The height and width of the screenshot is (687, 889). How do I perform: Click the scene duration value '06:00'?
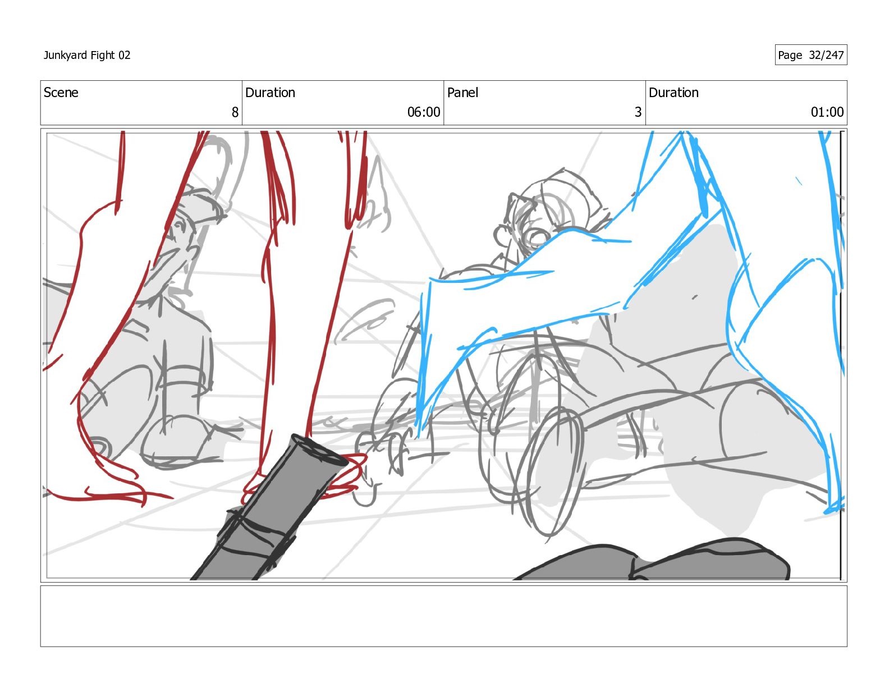click(x=424, y=112)
